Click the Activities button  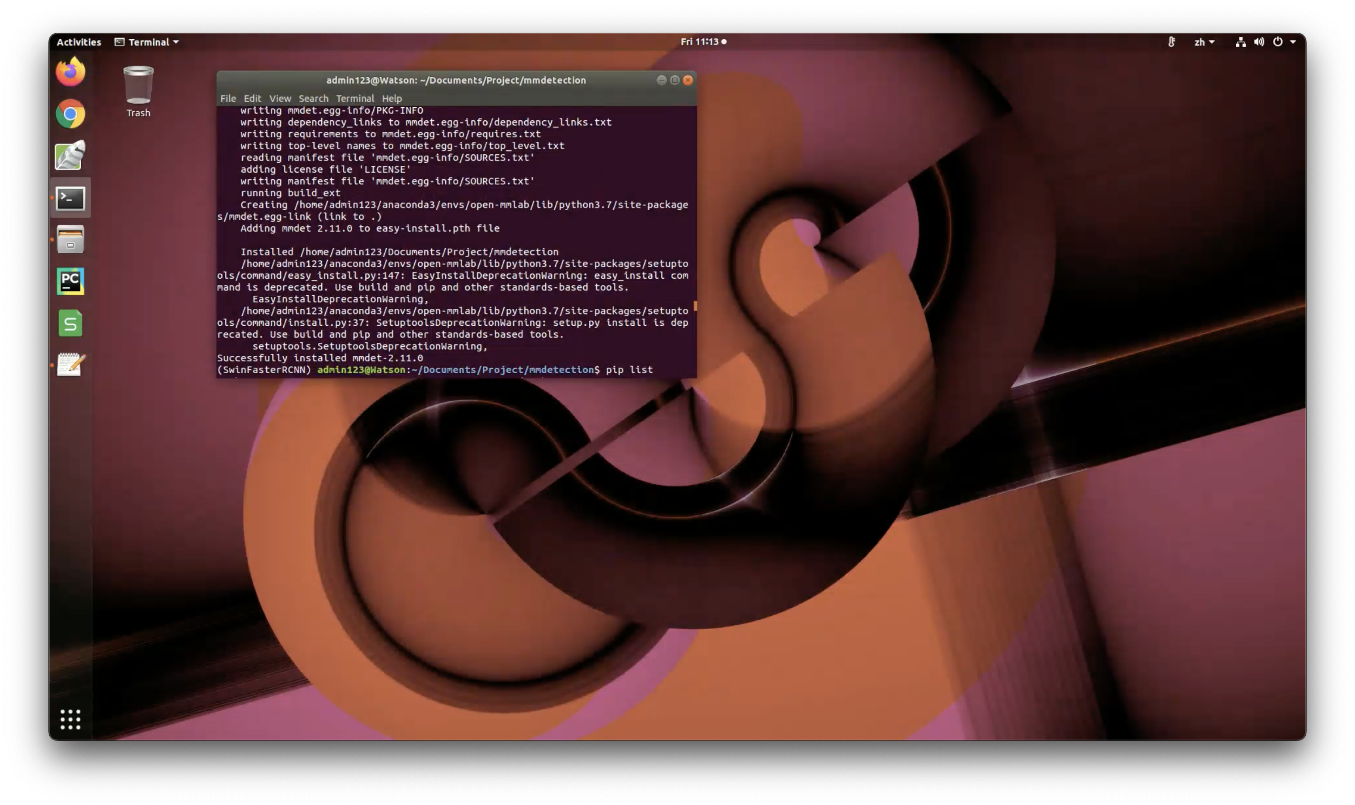point(79,42)
